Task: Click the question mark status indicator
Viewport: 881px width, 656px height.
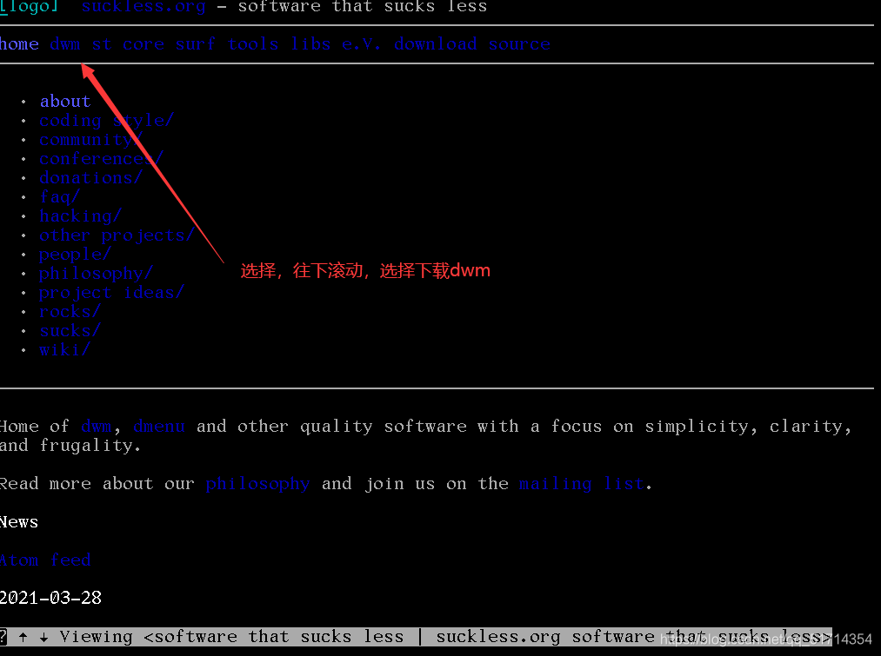Action: [3, 636]
